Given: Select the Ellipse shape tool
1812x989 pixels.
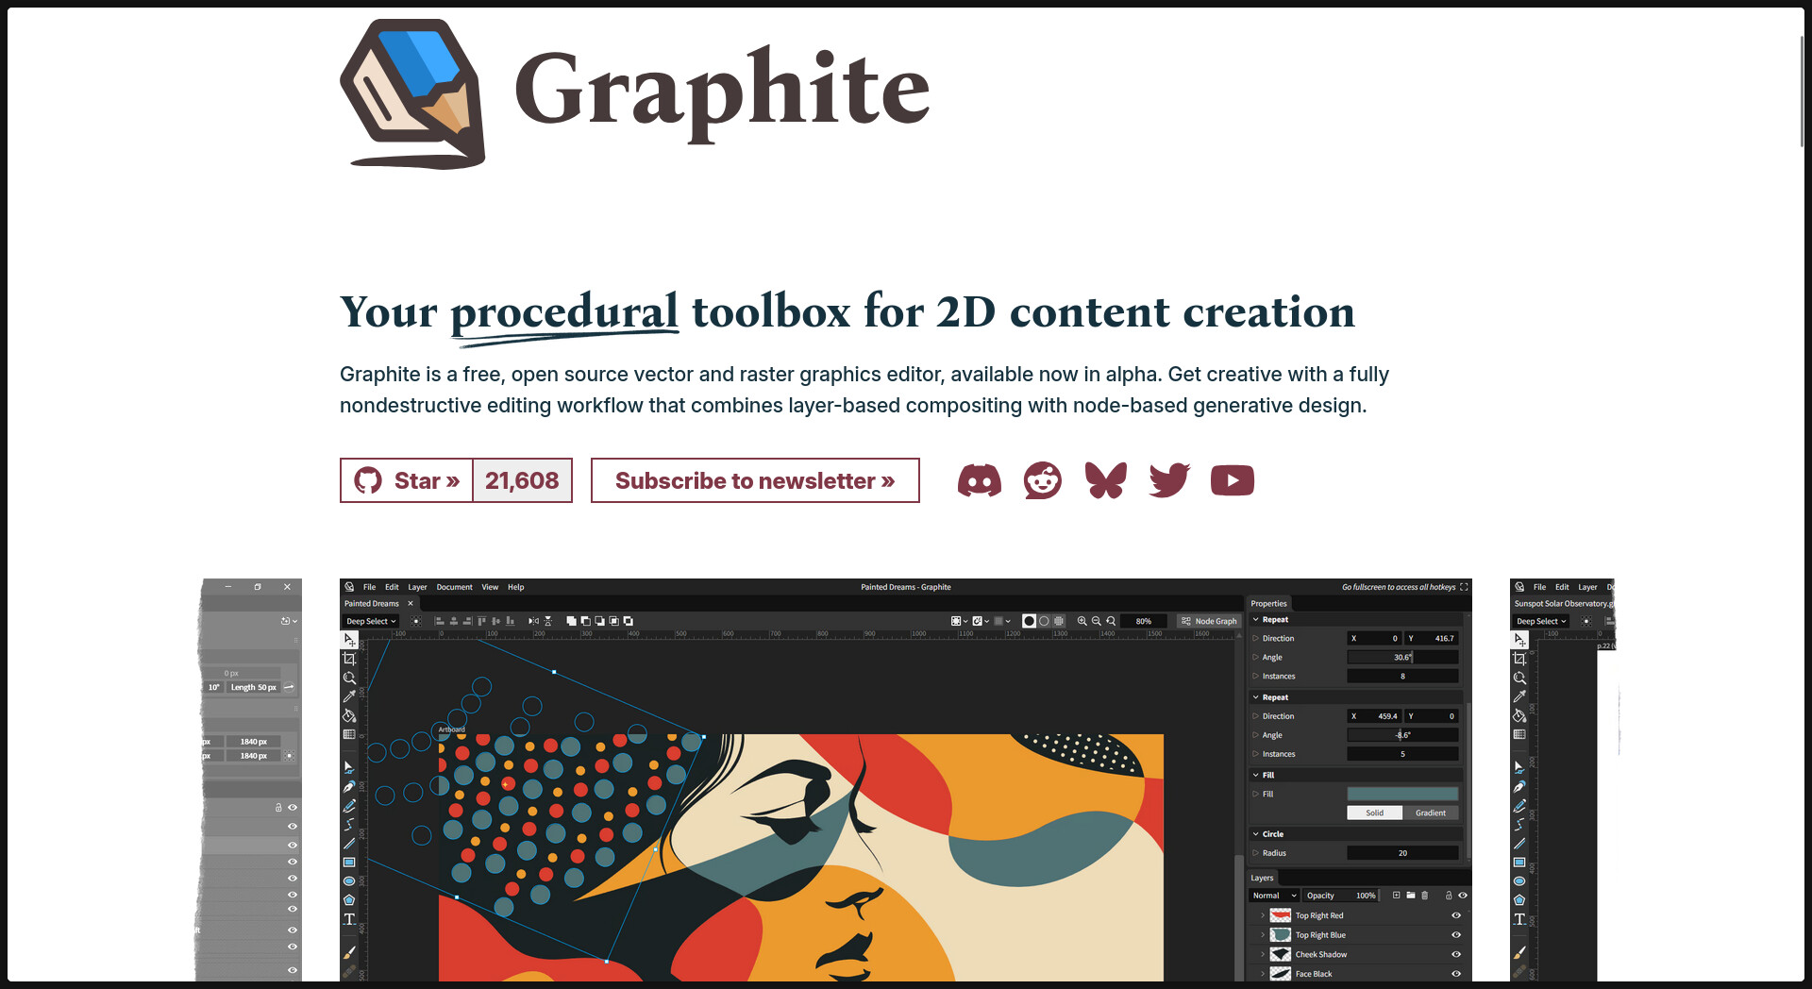Looking at the screenshot, I should tap(349, 881).
